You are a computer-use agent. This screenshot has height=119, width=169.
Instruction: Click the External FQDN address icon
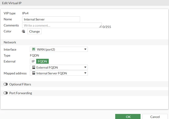[x=34, y=67]
